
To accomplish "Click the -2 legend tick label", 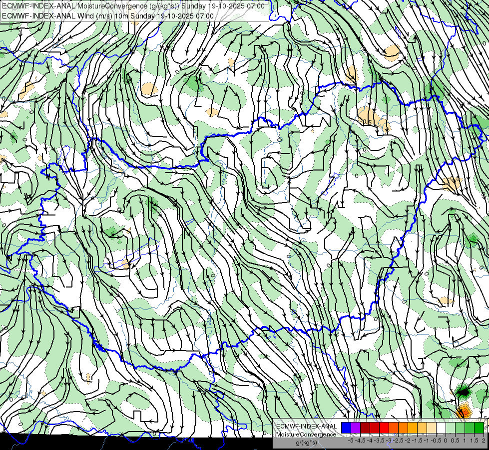I will [x=408, y=440].
